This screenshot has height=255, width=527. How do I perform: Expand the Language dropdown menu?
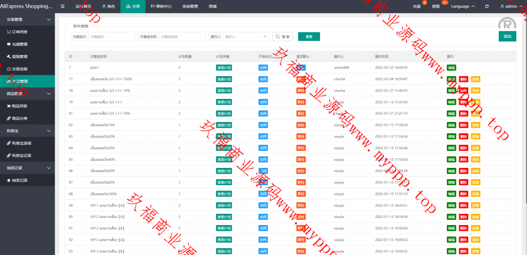(463, 6)
